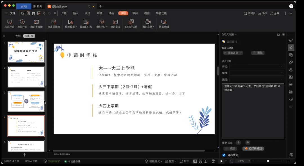This screenshot has width=304, height=166.
Task: Switch to the 动画 ribbon tab
Action: pos(111,13)
